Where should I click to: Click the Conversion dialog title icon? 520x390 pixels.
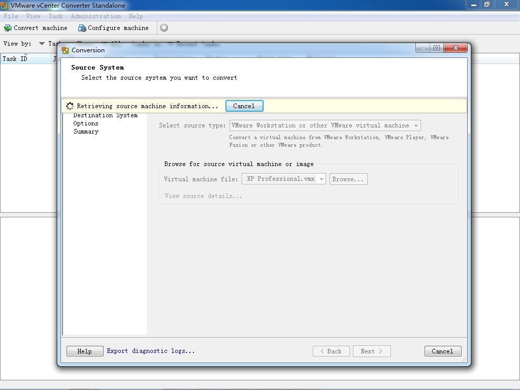point(66,50)
